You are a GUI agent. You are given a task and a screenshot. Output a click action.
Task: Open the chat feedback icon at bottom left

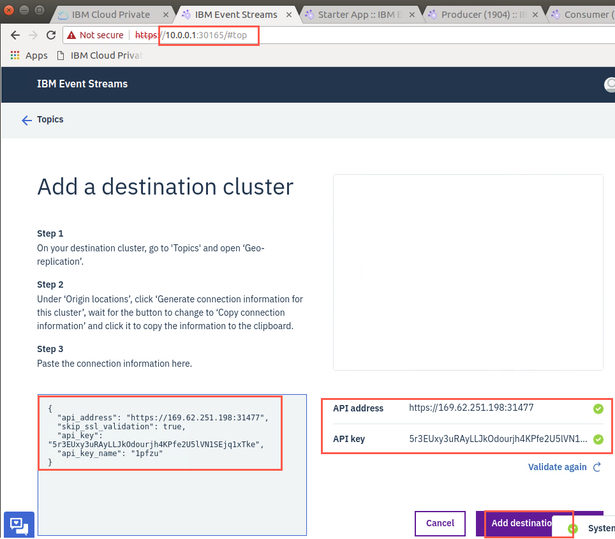19,524
